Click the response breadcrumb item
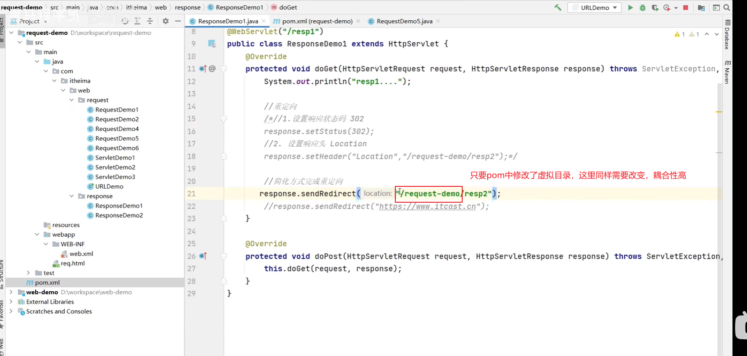 tap(188, 7)
